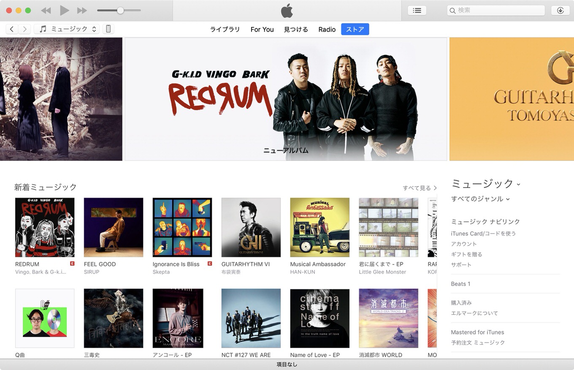Screen dimensions: 574x370
Task: Open the サポート link
Action: click(461, 265)
